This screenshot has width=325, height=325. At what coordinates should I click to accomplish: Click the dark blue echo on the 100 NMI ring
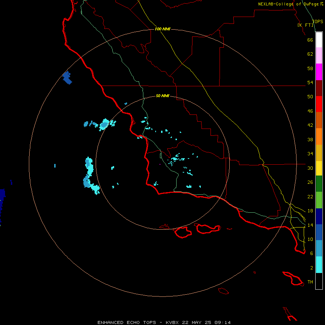click(67, 78)
